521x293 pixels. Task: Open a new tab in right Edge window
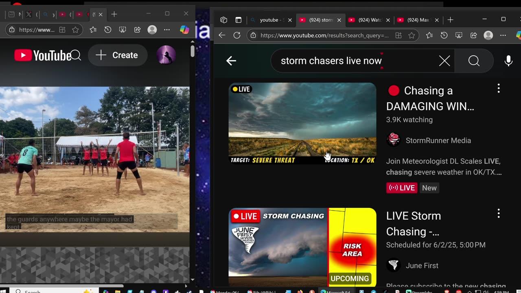450,20
